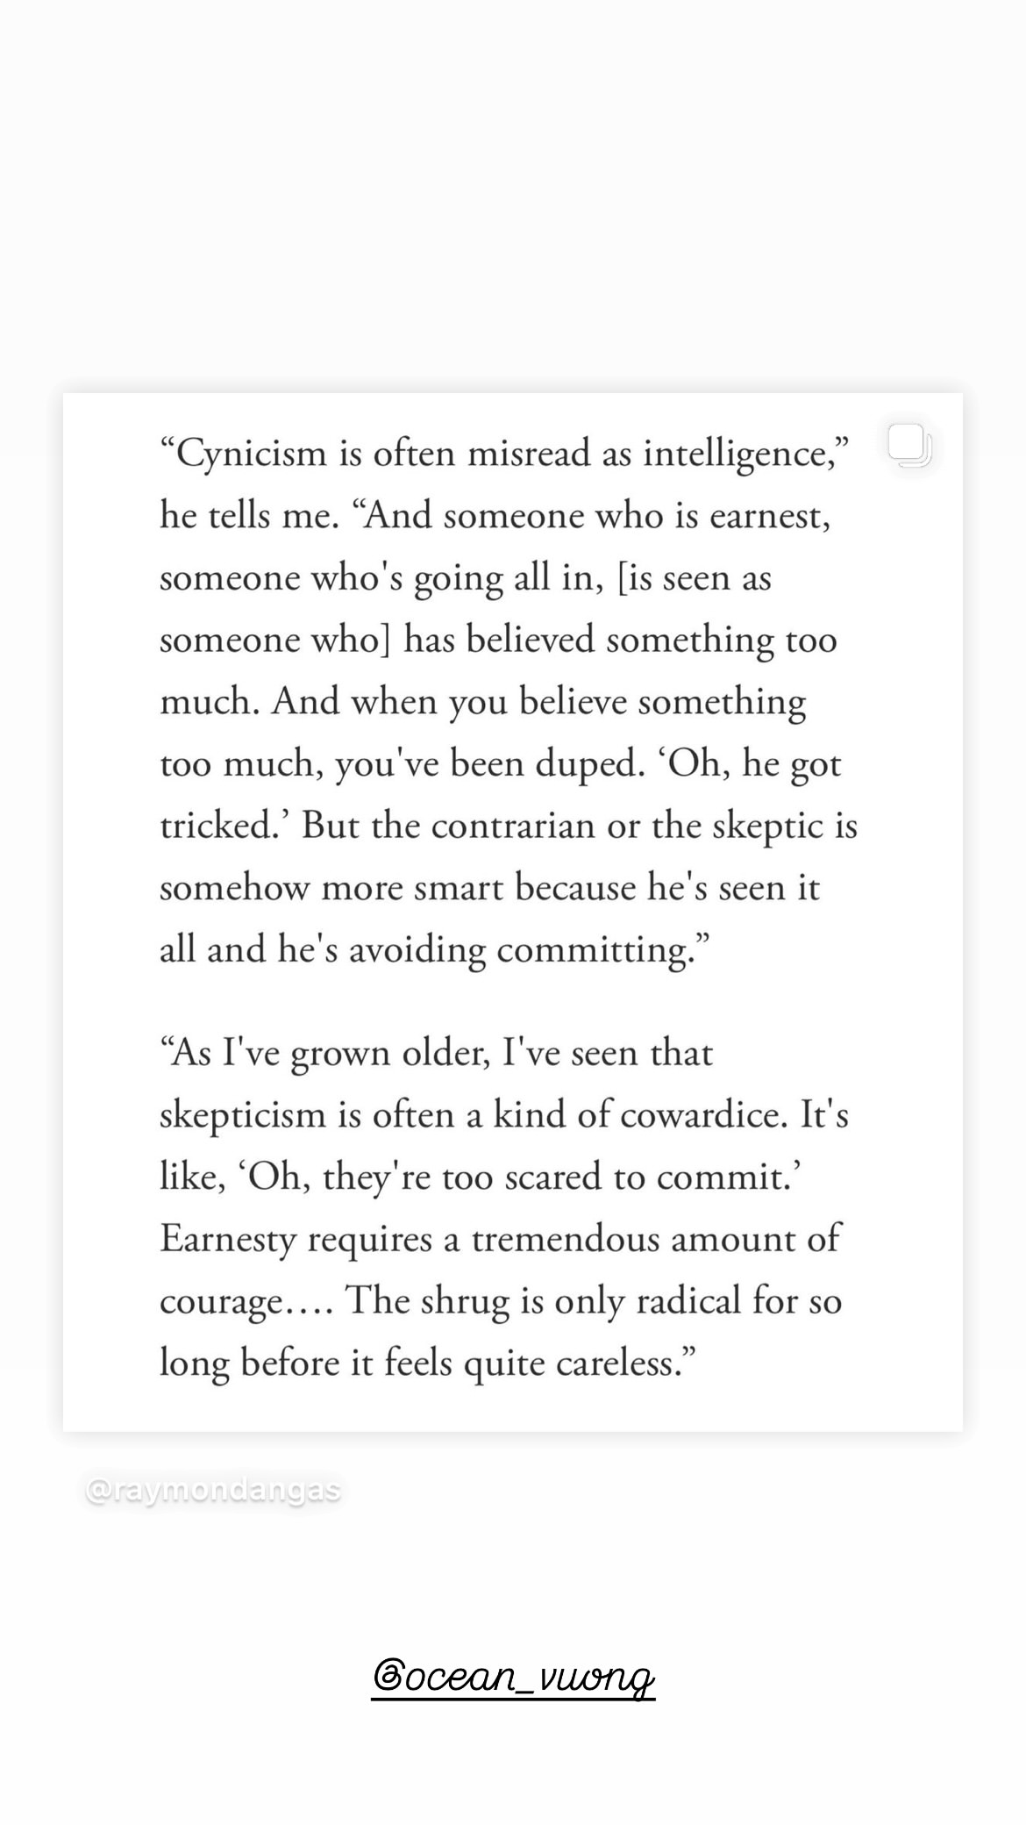
Task: Tap the multi-image carousel icon on the post
Action: 909,444
